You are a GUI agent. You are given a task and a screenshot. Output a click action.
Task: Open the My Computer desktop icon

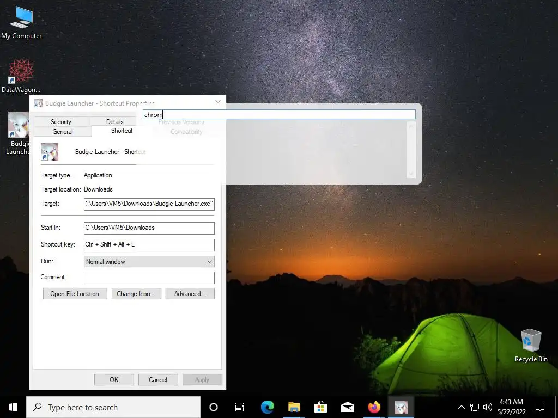(x=21, y=23)
